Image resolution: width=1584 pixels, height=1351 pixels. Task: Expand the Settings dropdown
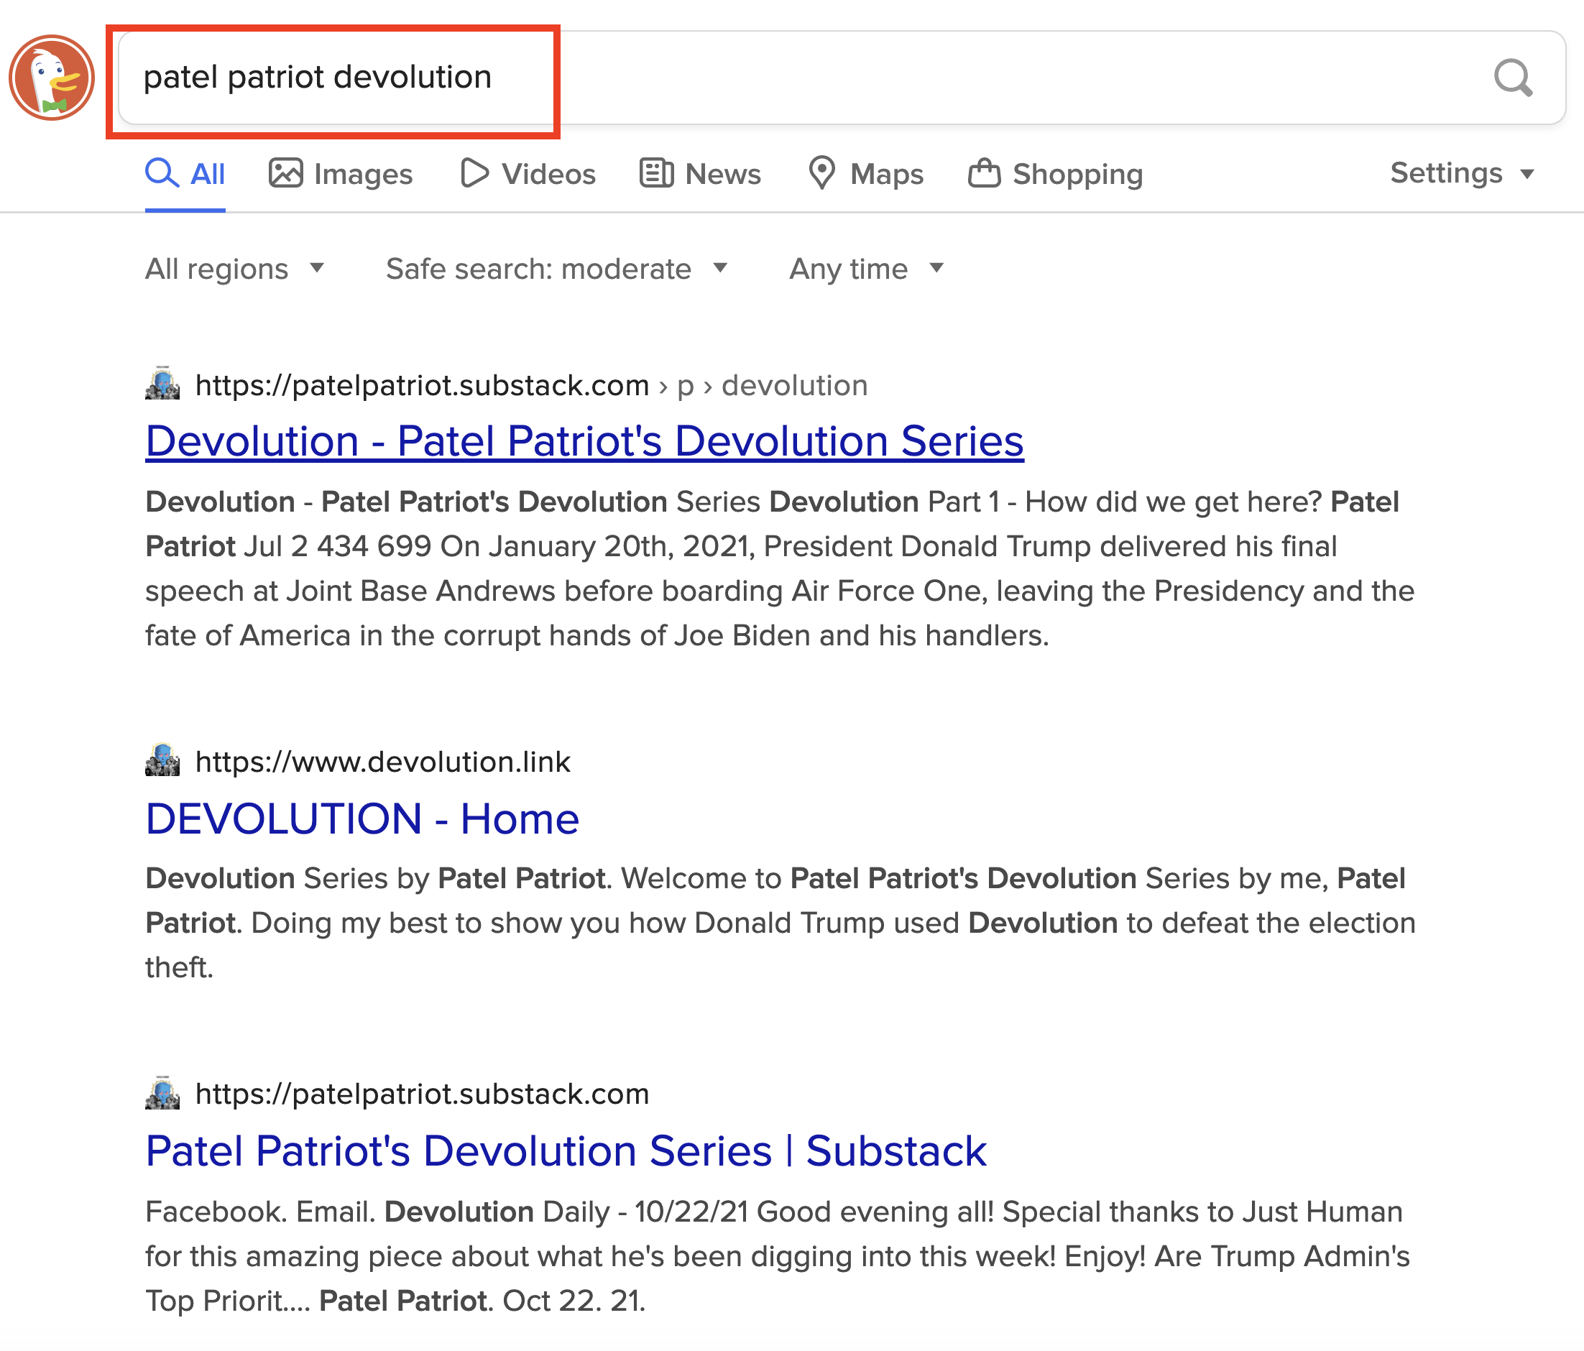tap(1461, 174)
